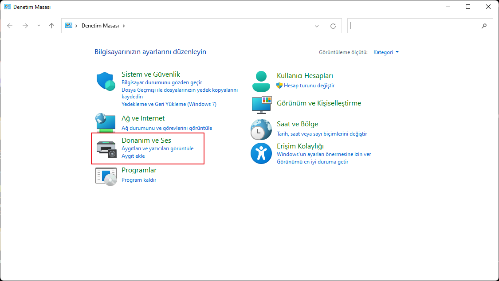Click the Donanım ve Ses printer icon
The width and height of the screenshot is (499, 281).
coord(106,149)
